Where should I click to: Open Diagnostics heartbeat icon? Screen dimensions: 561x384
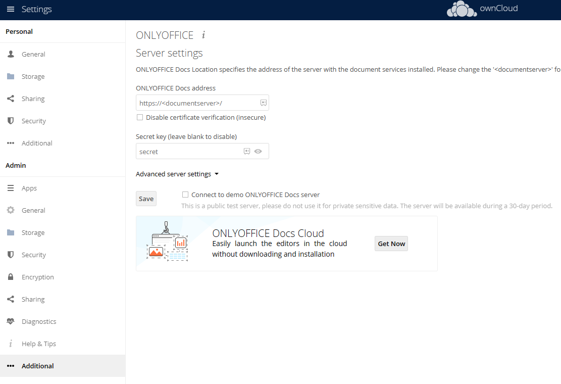(11, 321)
